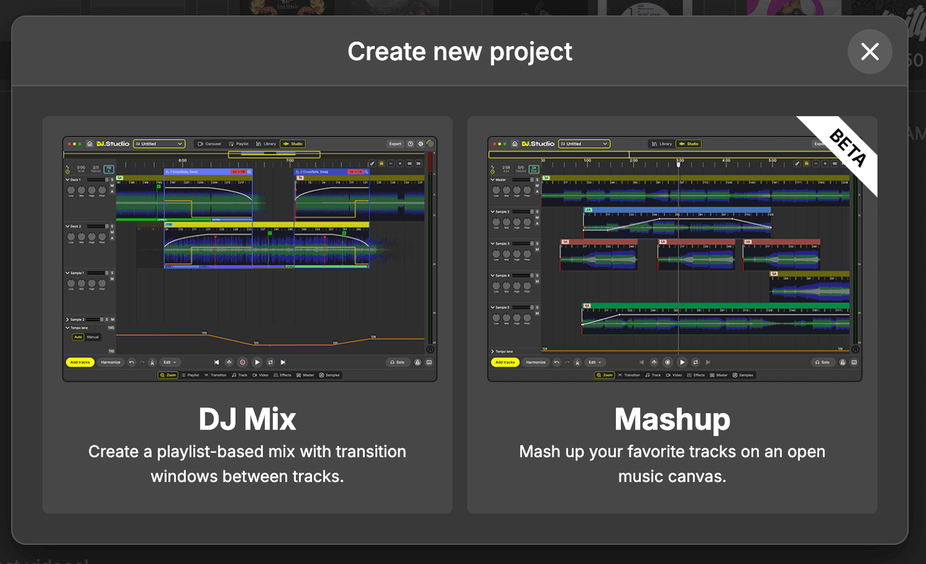Viewport: 926px width, 564px height.
Task: Enable Solo in the DJ Mix preview
Action: 398,362
